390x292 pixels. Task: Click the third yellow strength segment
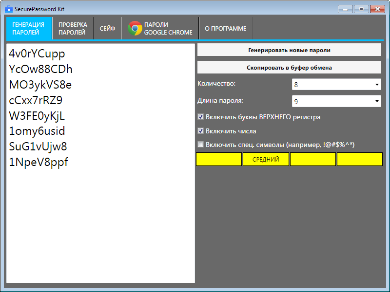[313, 159]
